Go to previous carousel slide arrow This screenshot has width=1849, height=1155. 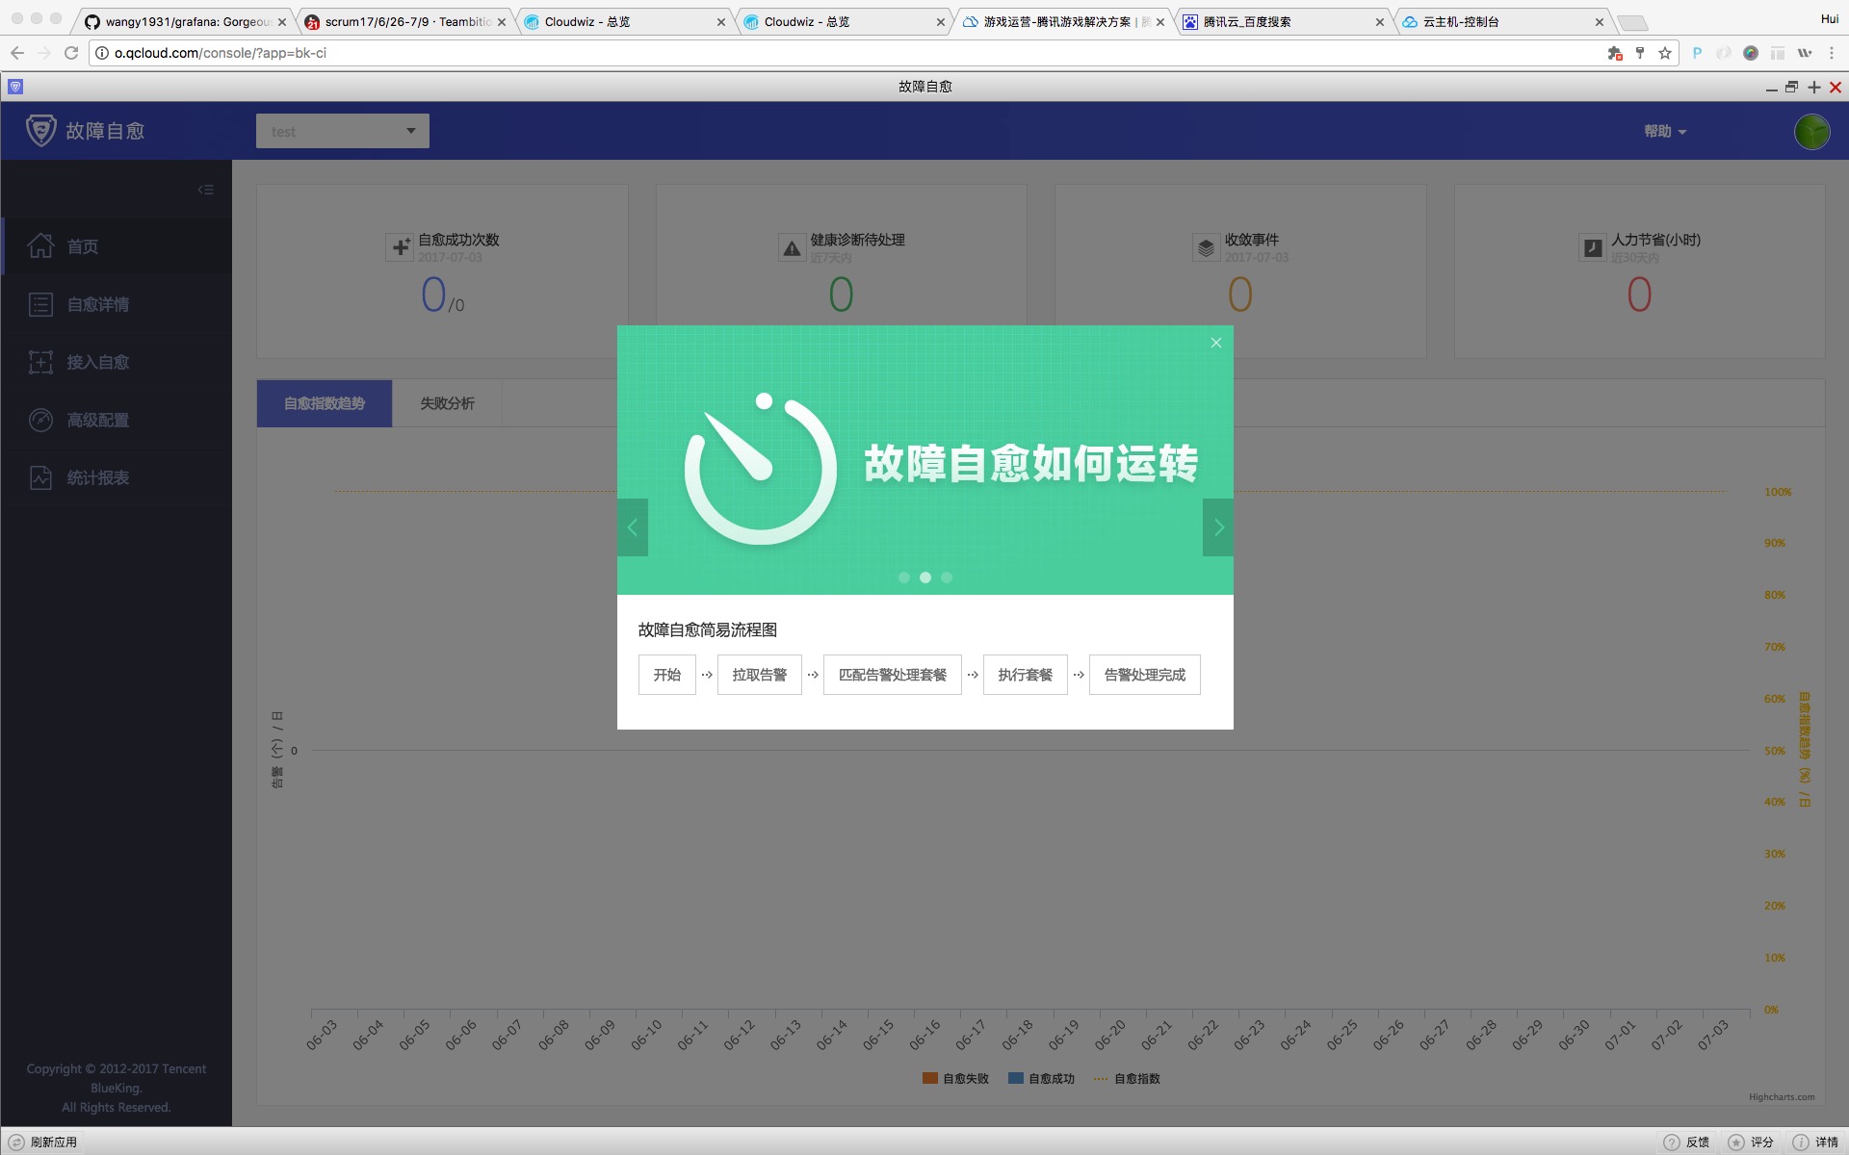click(633, 527)
